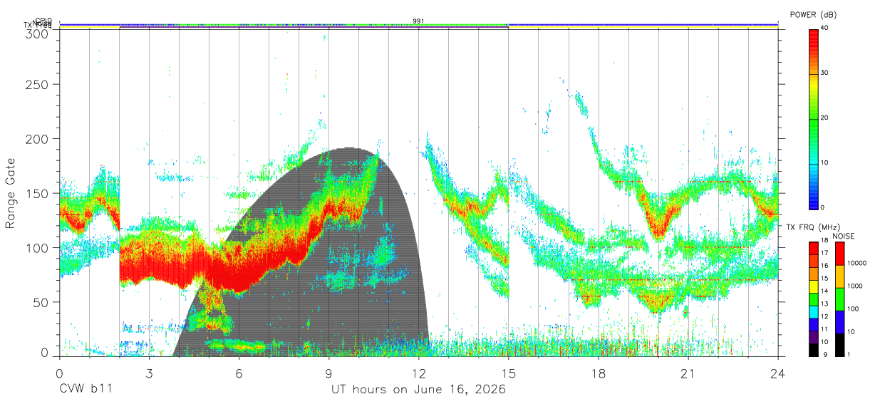Click the blue 10-100 NOISE color segment
Screen dimensions: 875x404
pos(839,322)
